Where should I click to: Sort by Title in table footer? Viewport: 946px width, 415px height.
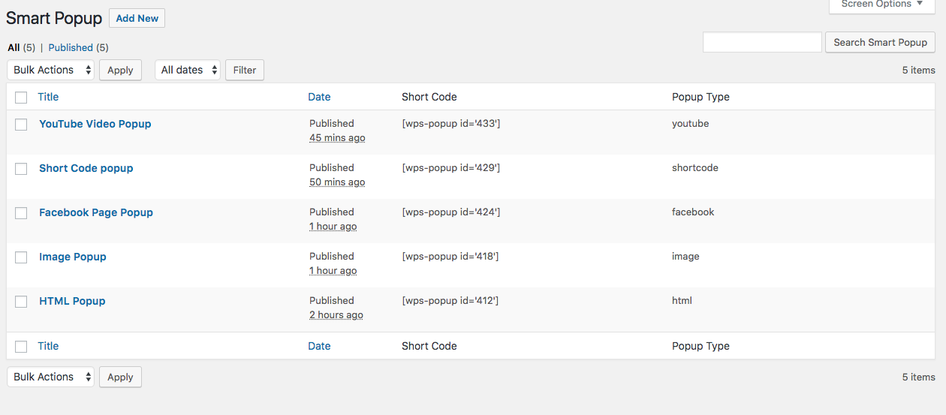pos(48,346)
